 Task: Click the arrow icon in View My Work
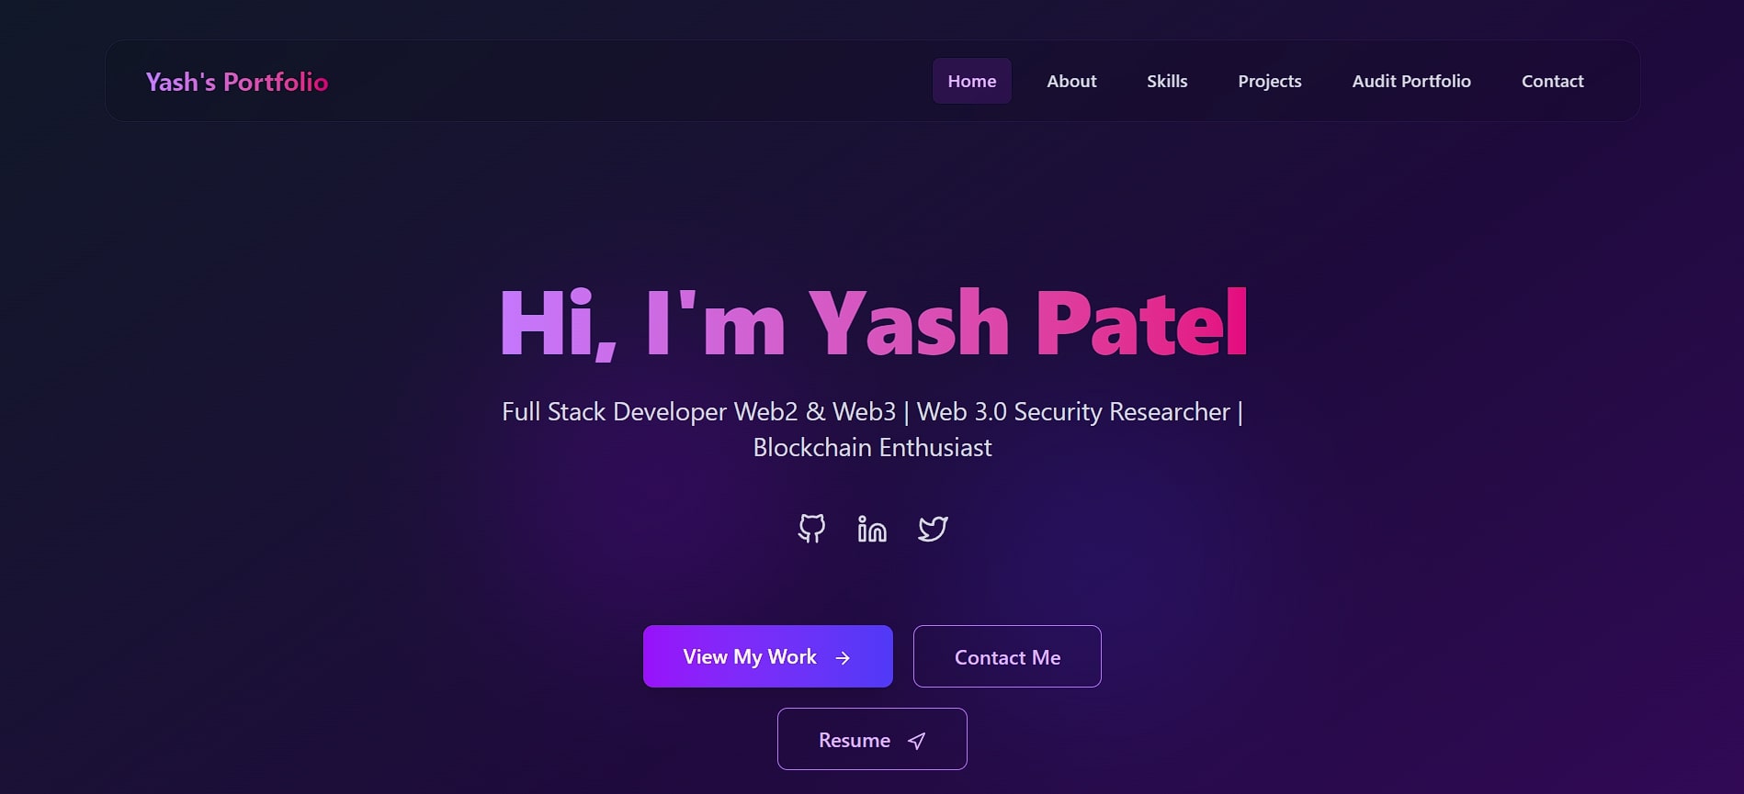tap(843, 657)
